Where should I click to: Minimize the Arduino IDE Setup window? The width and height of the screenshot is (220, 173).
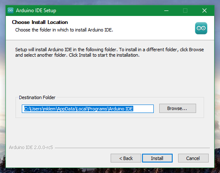coord(166,10)
